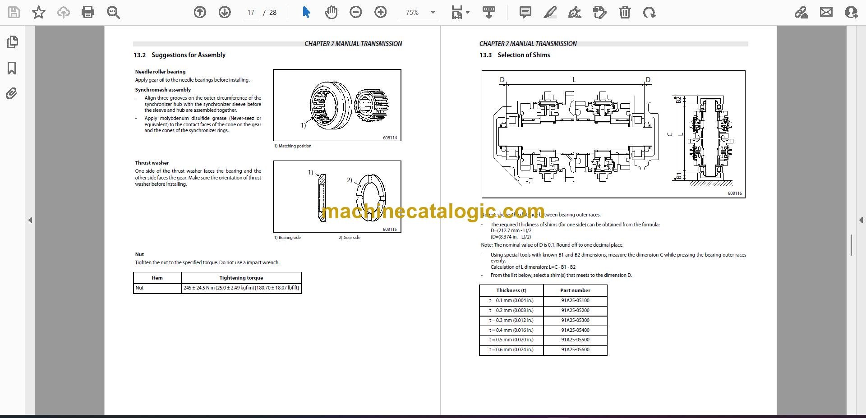
Task: Click part number 91A25-05300
Action: (x=575, y=320)
